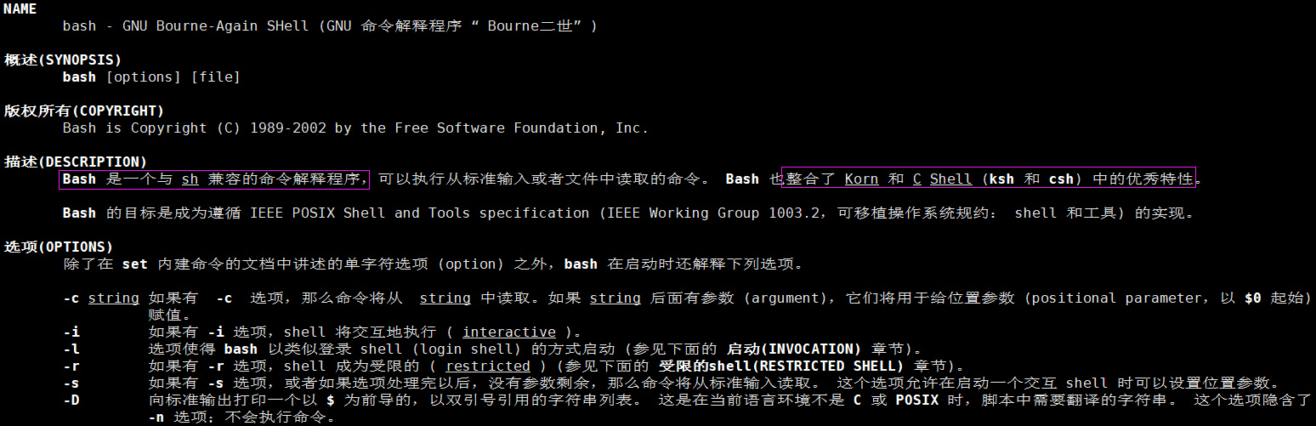1316x426 pixels.
Task: Click the '-i' option flag at line start
Action: pos(71,332)
